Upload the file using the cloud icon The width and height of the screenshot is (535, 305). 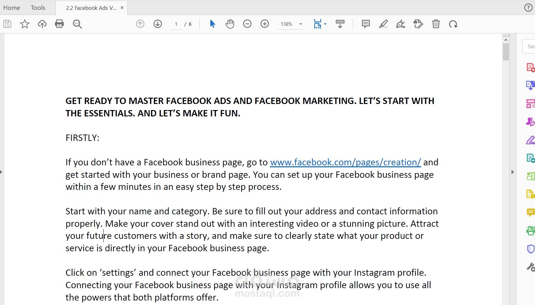tap(42, 24)
